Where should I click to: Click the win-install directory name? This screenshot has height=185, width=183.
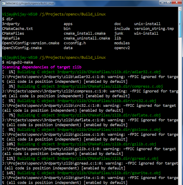tap(146, 33)
